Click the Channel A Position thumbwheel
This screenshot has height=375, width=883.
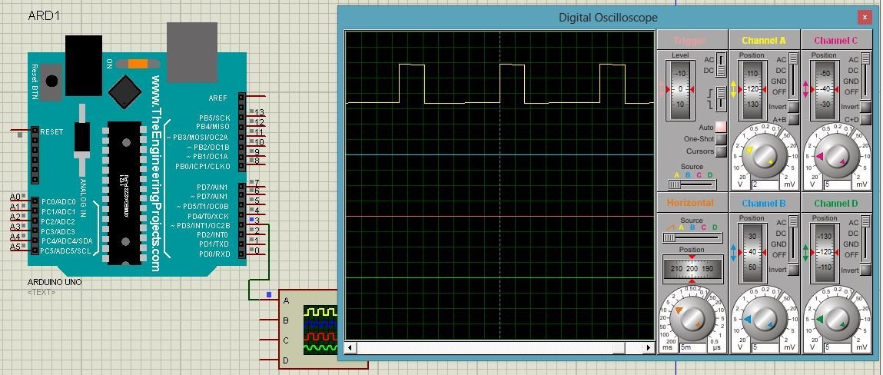(x=752, y=90)
